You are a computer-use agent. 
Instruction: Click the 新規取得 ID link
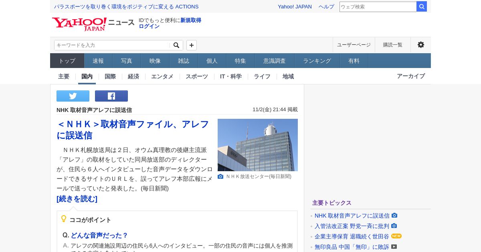(191, 20)
